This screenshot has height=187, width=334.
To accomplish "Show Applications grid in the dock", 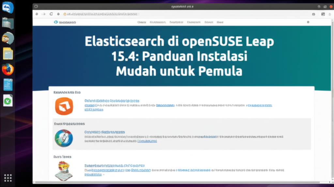I will (x=8, y=178).
